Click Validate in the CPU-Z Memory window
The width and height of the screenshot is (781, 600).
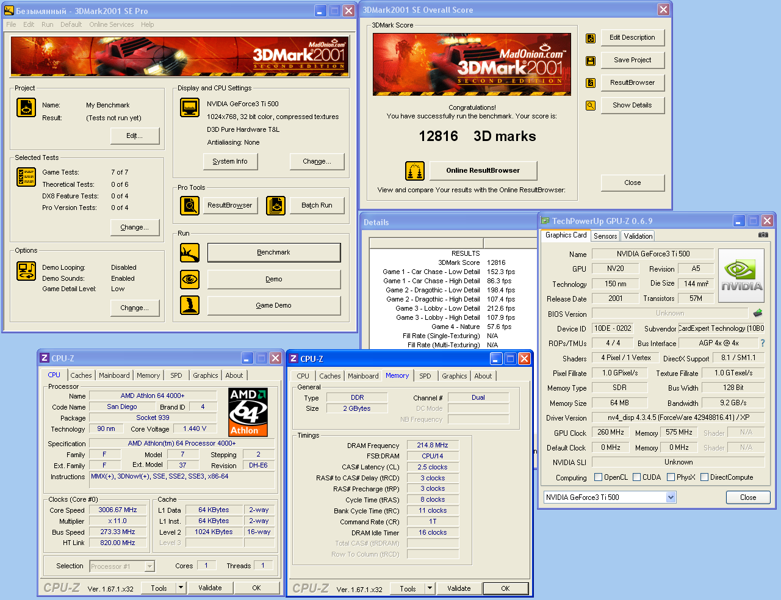click(459, 588)
